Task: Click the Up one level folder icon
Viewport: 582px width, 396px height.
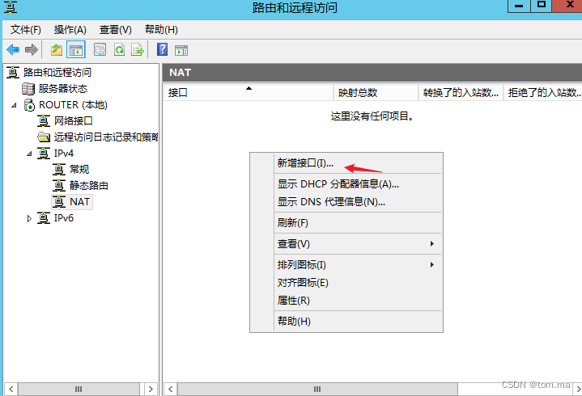Action: coord(57,49)
